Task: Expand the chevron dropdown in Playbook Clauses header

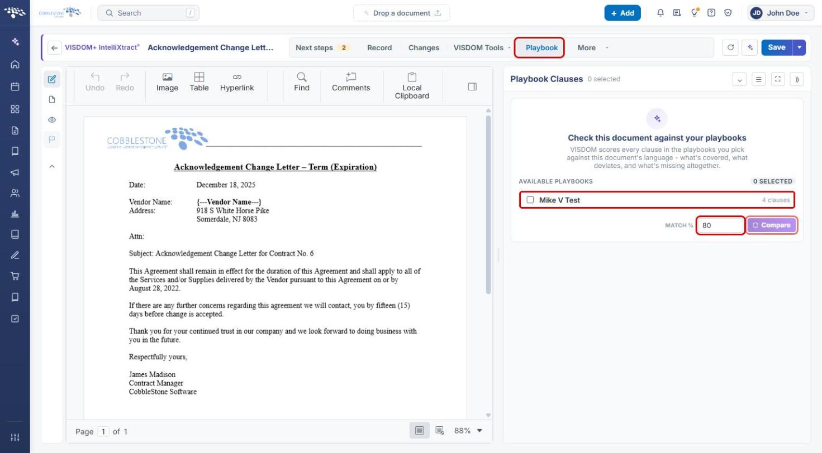Action: pos(740,79)
